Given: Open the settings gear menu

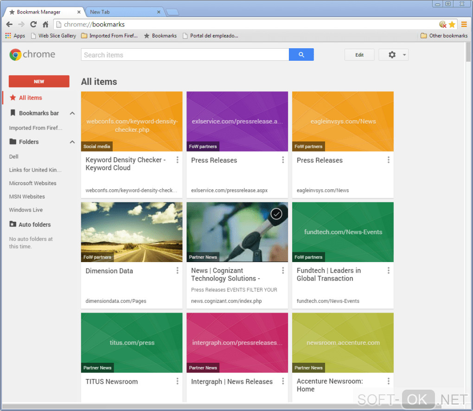Looking at the screenshot, I should pos(392,55).
